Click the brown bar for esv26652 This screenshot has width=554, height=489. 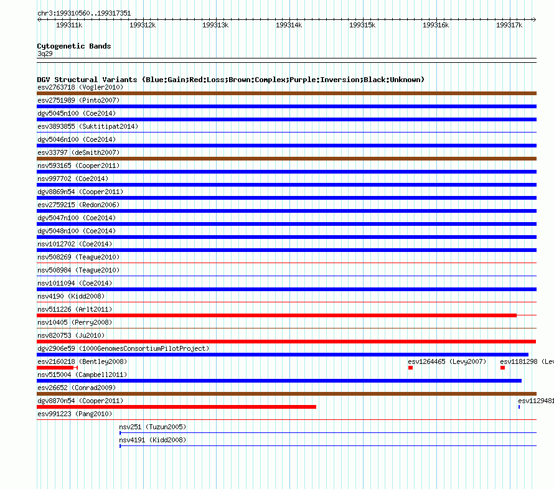pyautogui.click(x=286, y=394)
